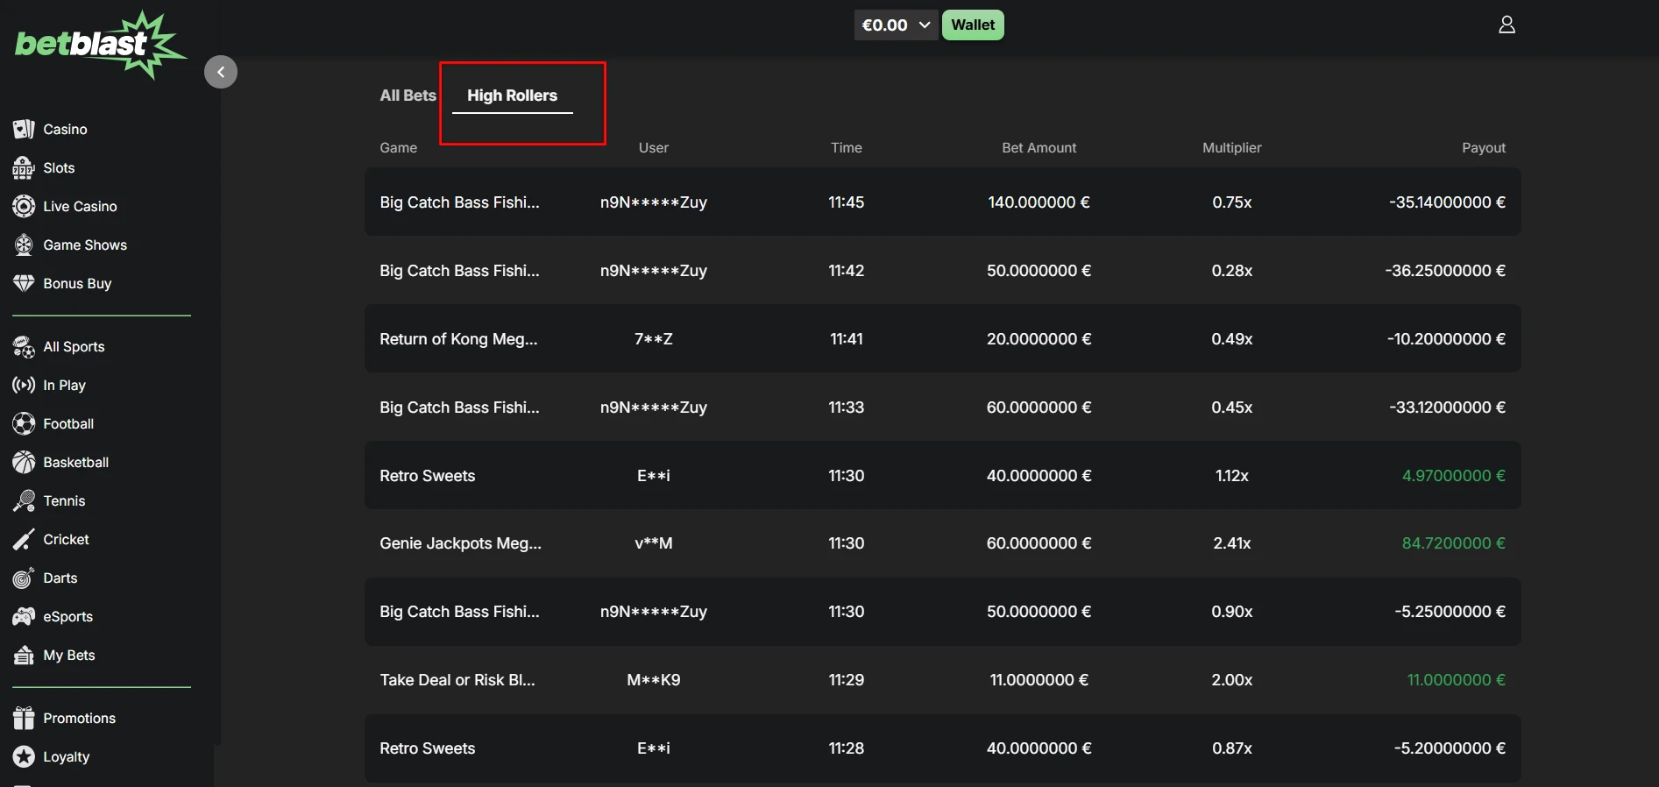Select the High Rollers tab

tap(513, 96)
